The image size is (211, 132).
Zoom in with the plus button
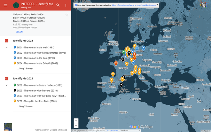coord(76,121)
